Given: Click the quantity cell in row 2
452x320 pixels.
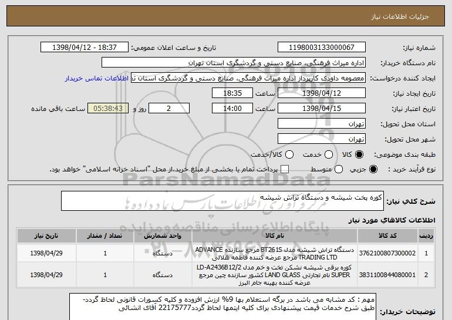Looking at the screenshot, I should coord(105,275).
